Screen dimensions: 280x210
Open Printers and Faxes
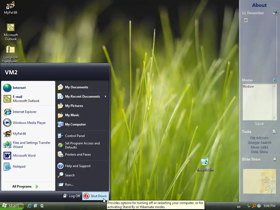[x=83, y=154]
